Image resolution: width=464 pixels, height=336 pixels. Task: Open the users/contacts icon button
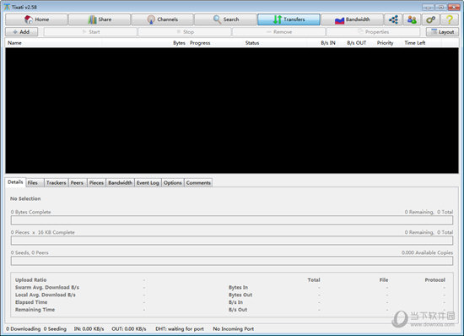(x=412, y=19)
